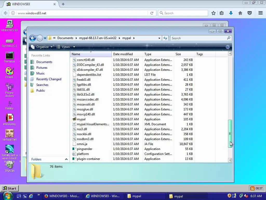Click the Explorer vertical scrollbar thumb
Image resolution: width=266 pixels, height=200 pixels.
pos(230,134)
